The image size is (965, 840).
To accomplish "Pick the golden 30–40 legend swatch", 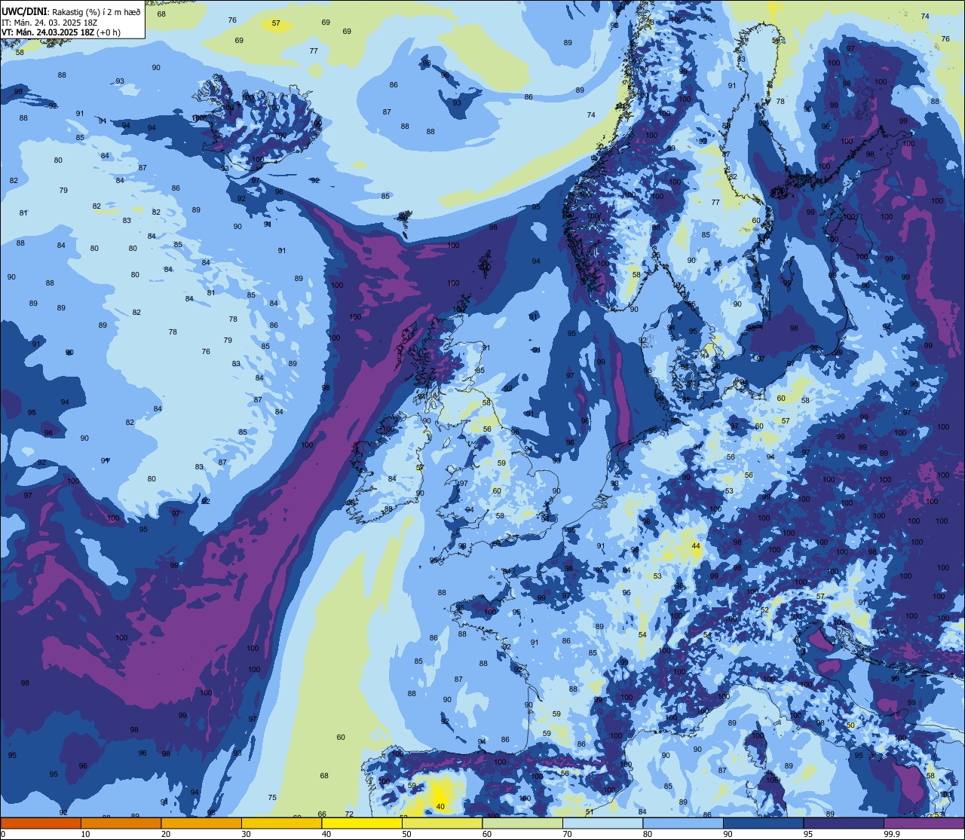I will pyautogui.click(x=281, y=823).
